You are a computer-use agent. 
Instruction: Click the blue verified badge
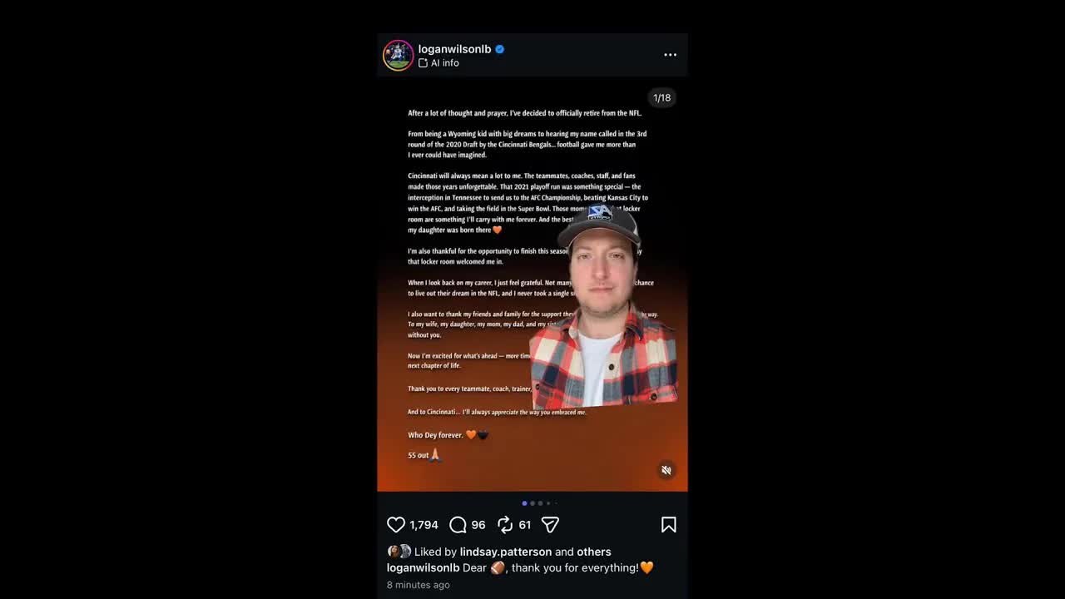pos(500,49)
